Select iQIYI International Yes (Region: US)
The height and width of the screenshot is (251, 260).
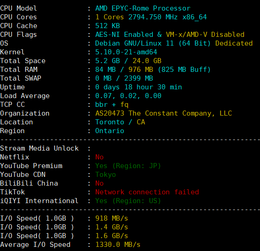click(128, 201)
